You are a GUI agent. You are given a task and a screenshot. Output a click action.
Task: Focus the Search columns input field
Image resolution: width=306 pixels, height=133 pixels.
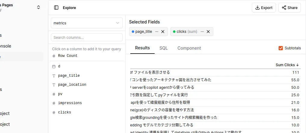[87, 37]
